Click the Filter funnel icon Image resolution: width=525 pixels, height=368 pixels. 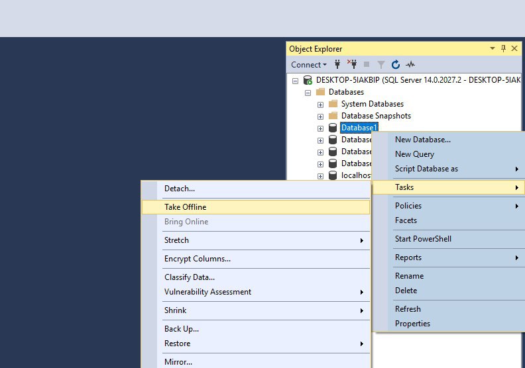[x=381, y=64]
